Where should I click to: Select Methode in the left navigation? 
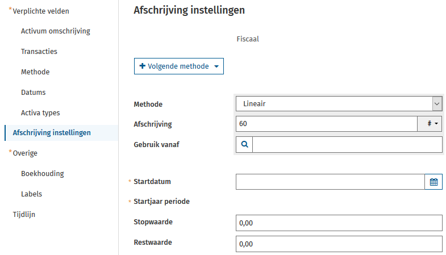pyautogui.click(x=35, y=72)
